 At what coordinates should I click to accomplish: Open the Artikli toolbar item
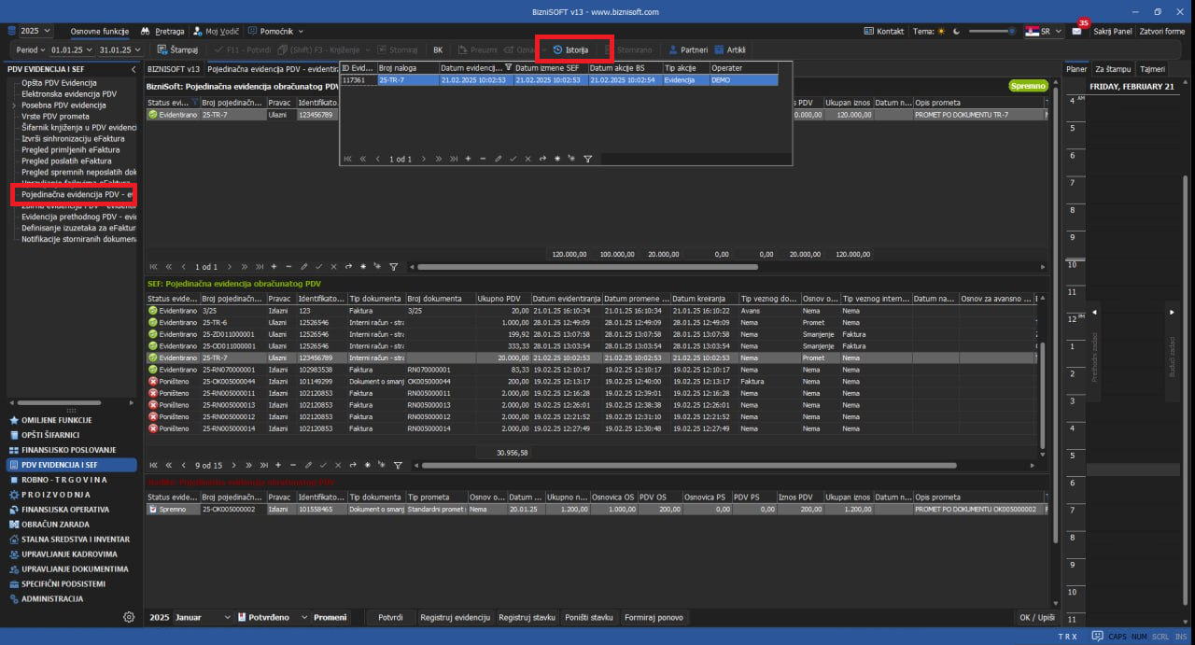719,49
